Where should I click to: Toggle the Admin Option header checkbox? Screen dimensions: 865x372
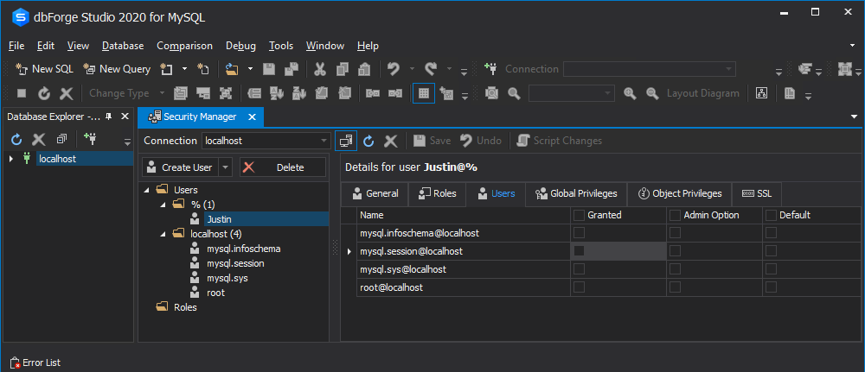point(675,215)
